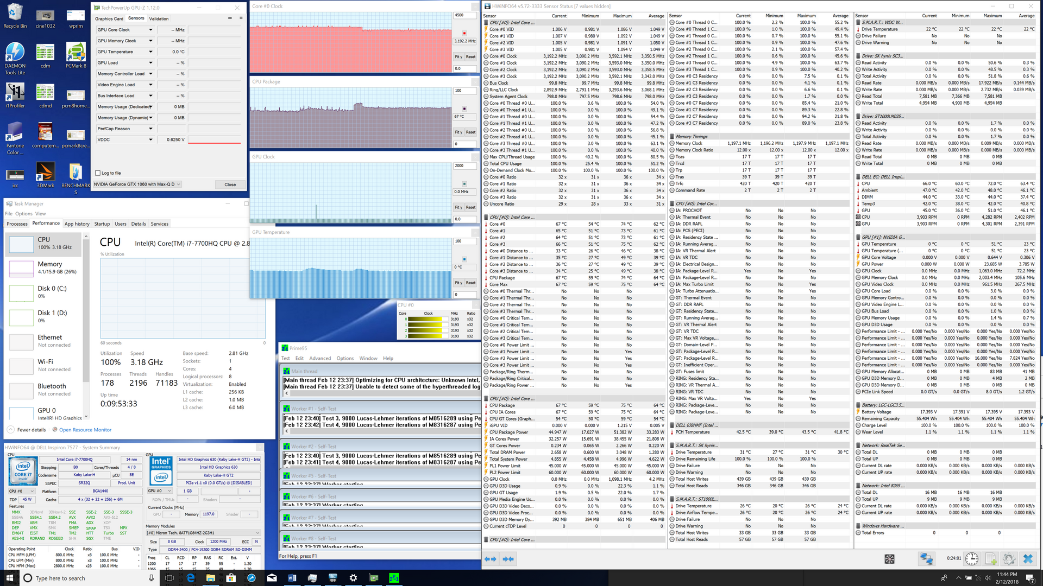Collapse Task Manager with Fewer details
Screen dimensions: 1043x586
[26, 430]
